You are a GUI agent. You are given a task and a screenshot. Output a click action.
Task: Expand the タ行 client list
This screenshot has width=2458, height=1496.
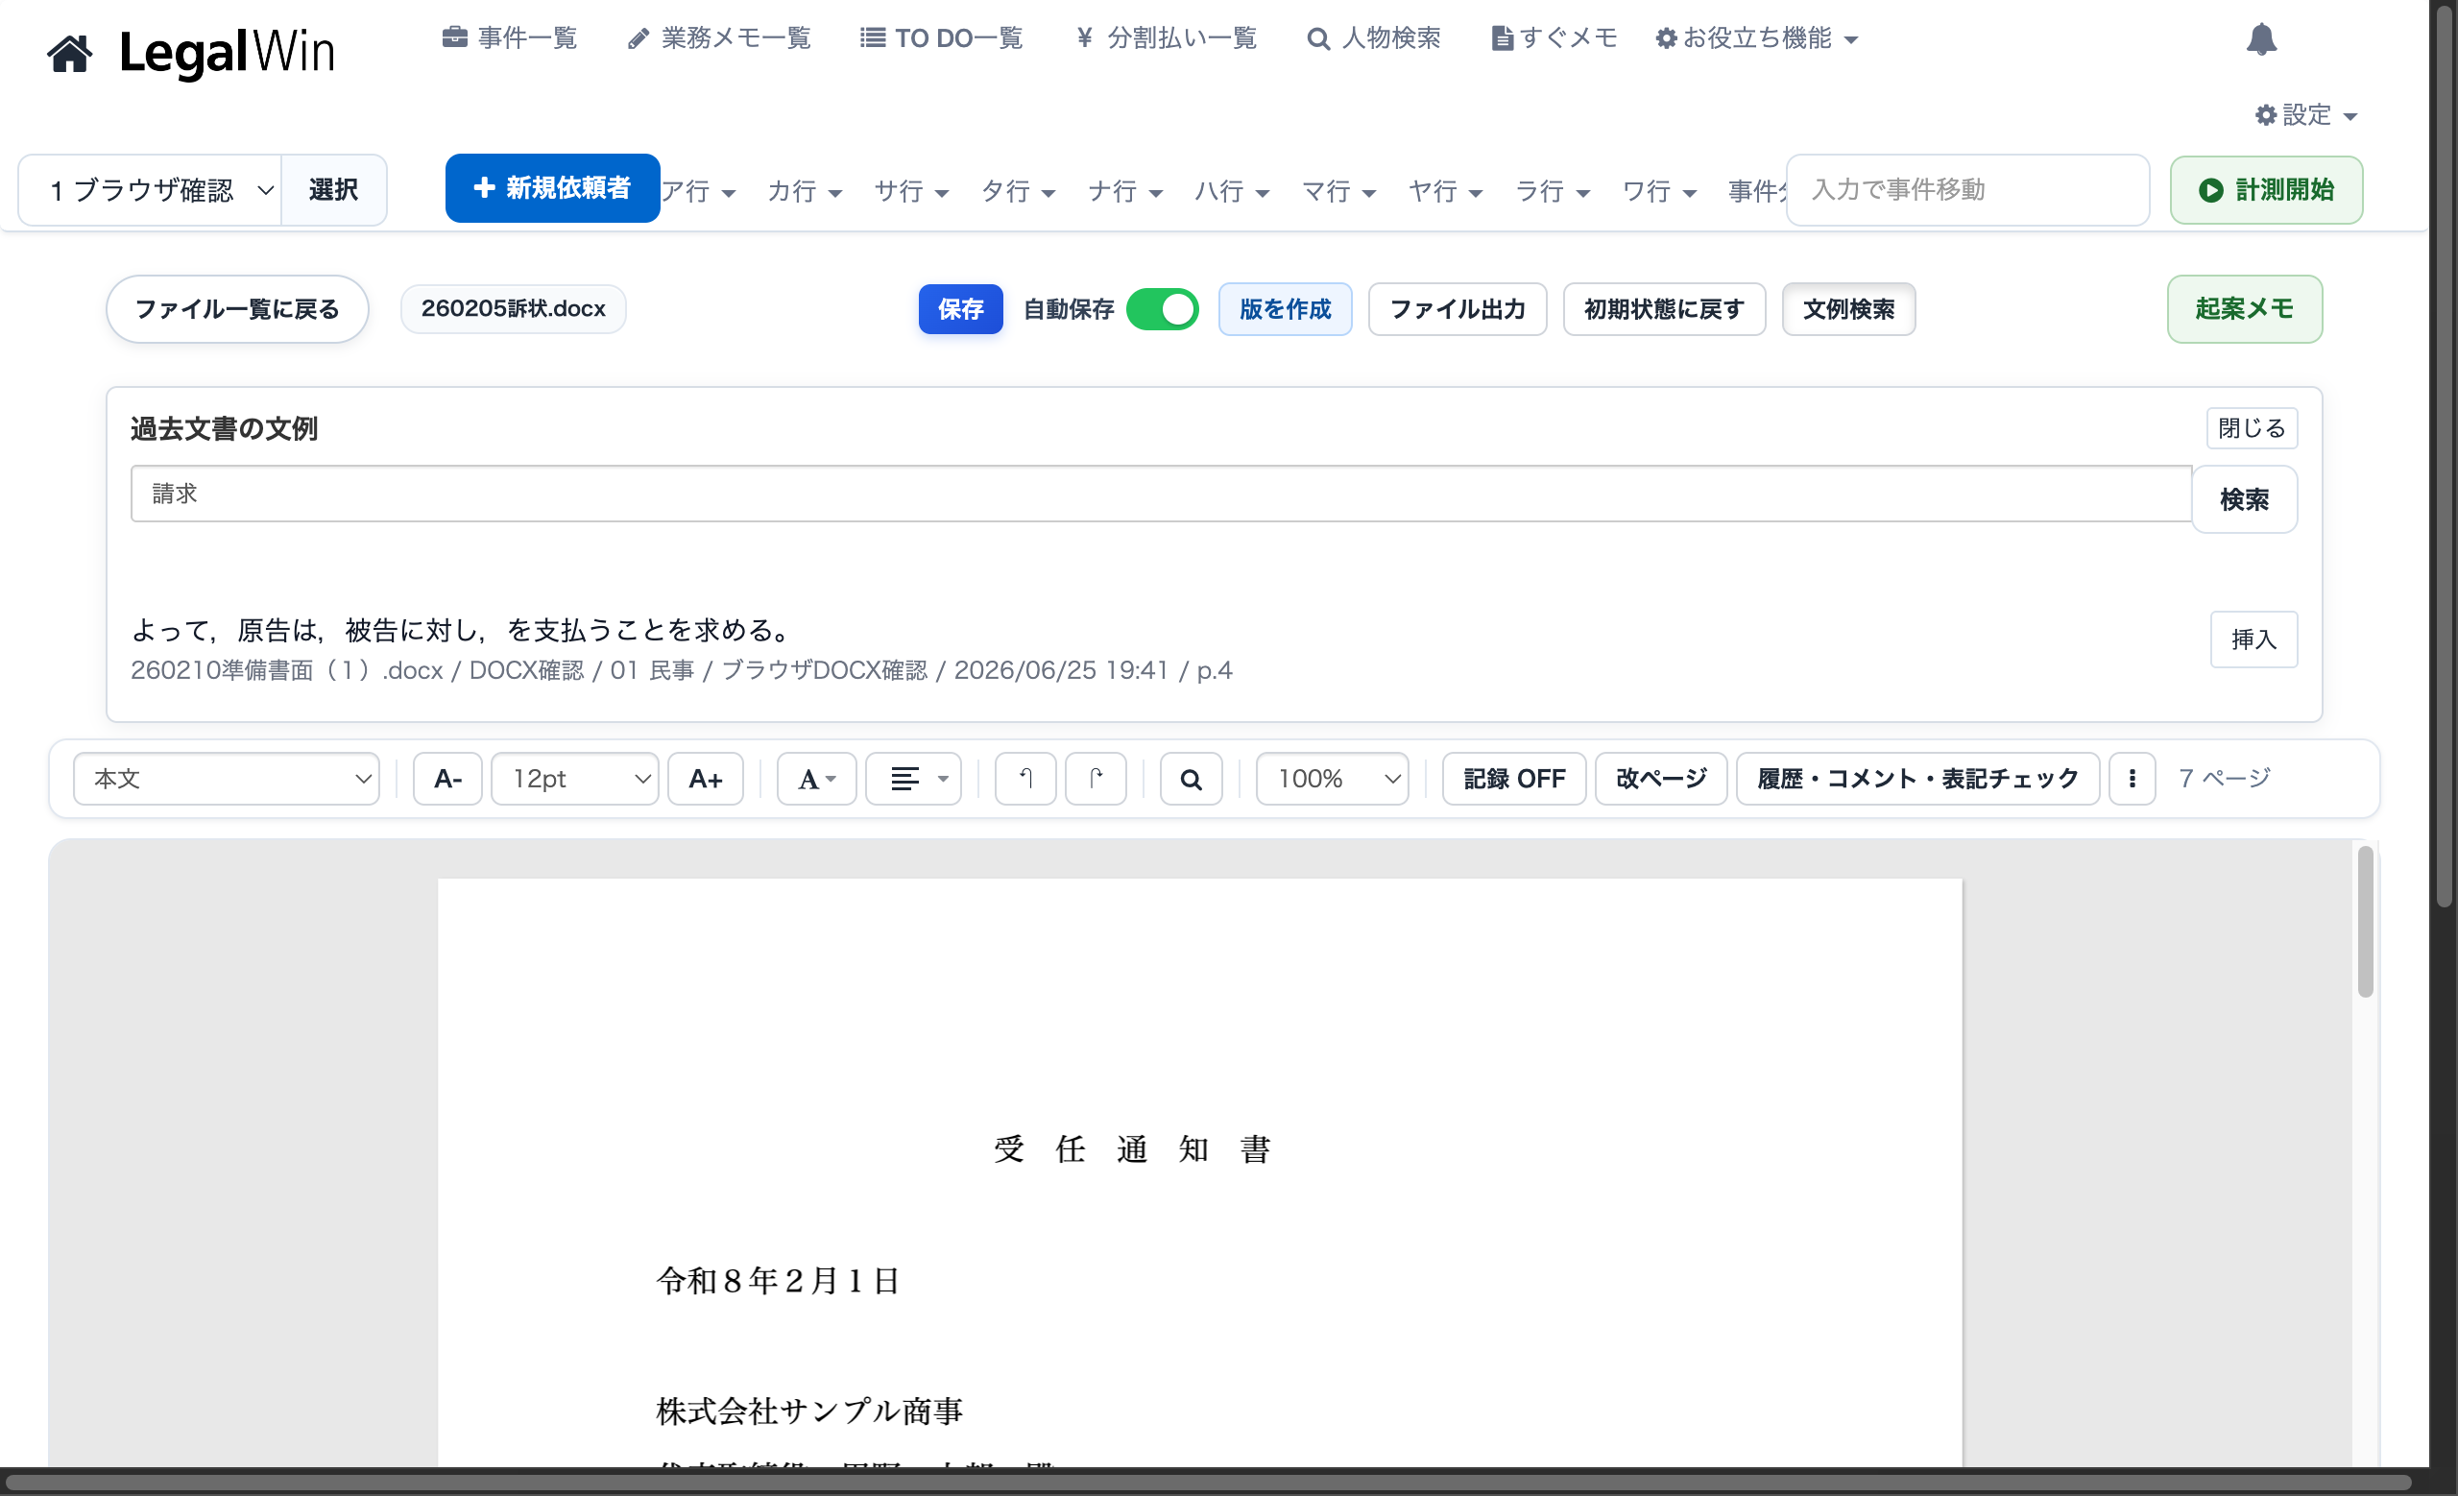tap(1018, 190)
